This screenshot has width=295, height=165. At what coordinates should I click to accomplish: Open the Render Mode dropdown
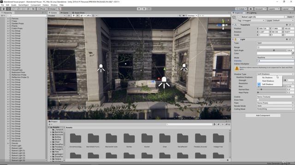[275, 106]
